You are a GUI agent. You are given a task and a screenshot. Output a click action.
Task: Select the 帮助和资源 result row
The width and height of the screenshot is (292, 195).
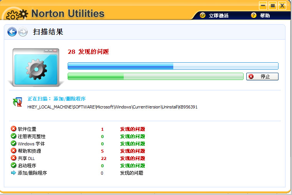tap(78, 151)
